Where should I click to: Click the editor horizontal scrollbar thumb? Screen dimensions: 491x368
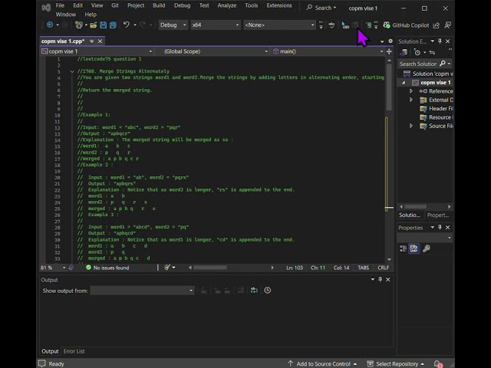210,268
